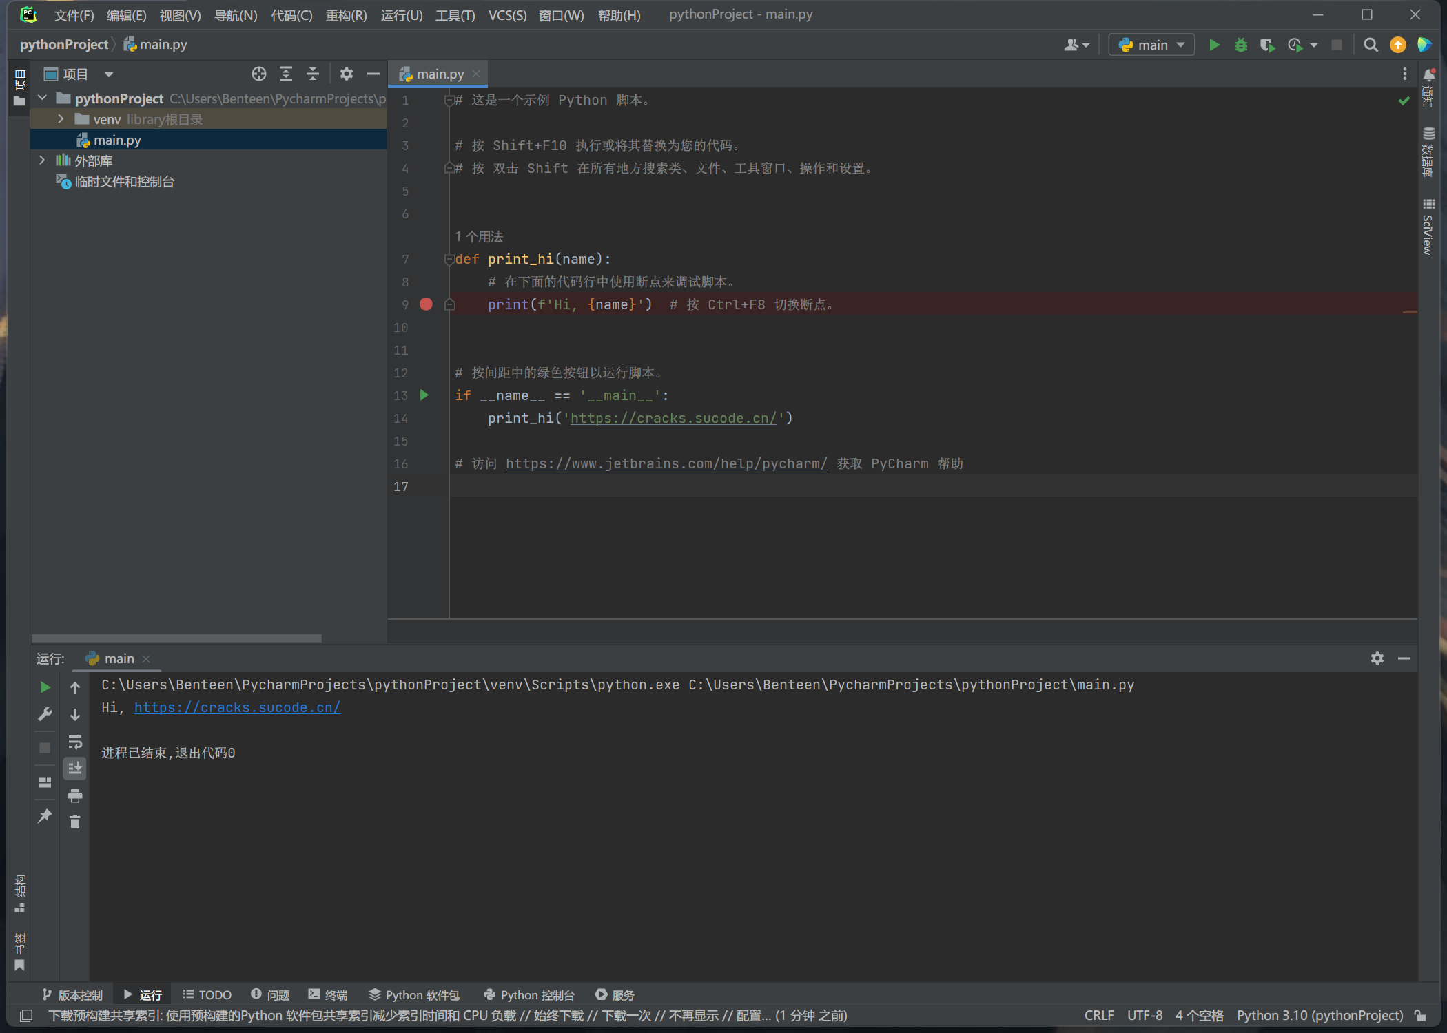Toggle the breakpoint on line 9
The image size is (1447, 1033).
[427, 304]
